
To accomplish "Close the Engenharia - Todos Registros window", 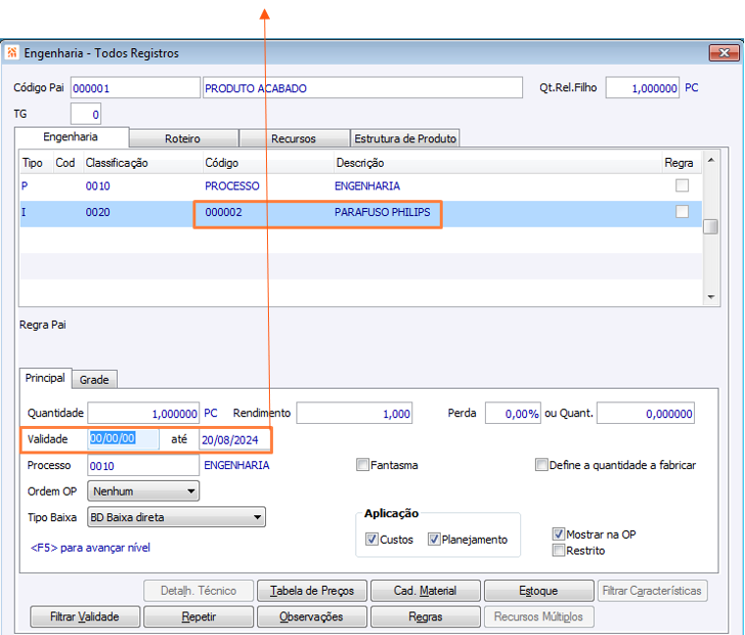I will [723, 53].
